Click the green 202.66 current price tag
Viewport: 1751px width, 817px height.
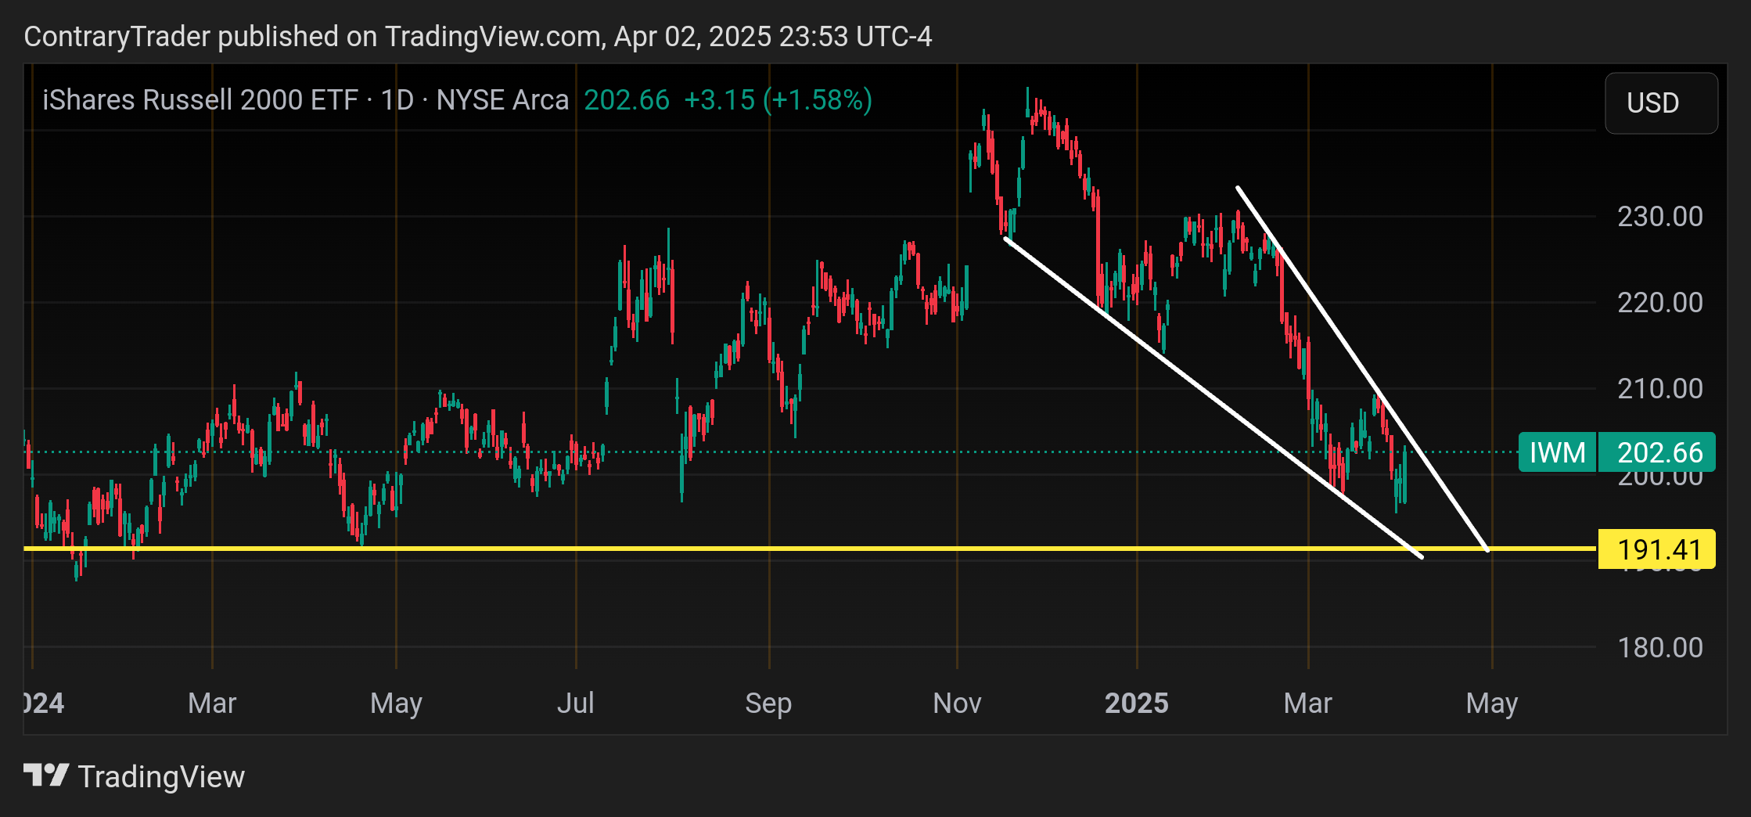pyautogui.click(x=1657, y=452)
